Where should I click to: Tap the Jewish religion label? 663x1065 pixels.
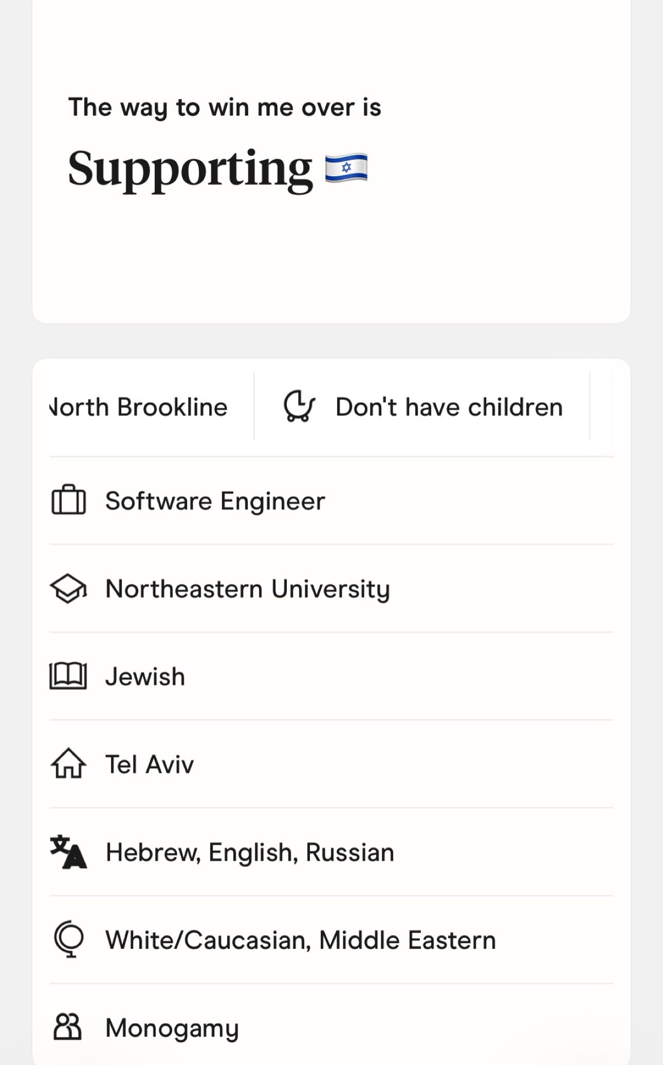pos(145,676)
